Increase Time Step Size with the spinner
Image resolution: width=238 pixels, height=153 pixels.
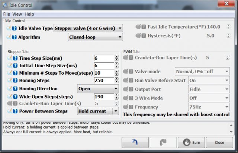[x=116, y=56]
